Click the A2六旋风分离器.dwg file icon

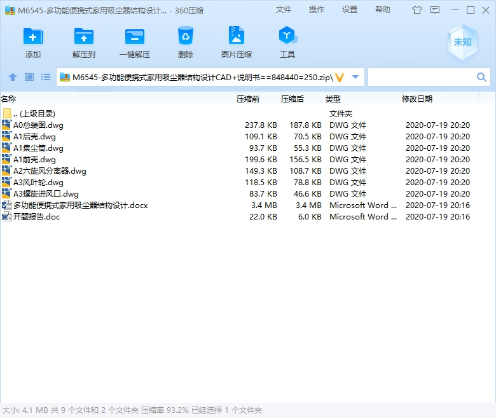[x=6, y=171]
